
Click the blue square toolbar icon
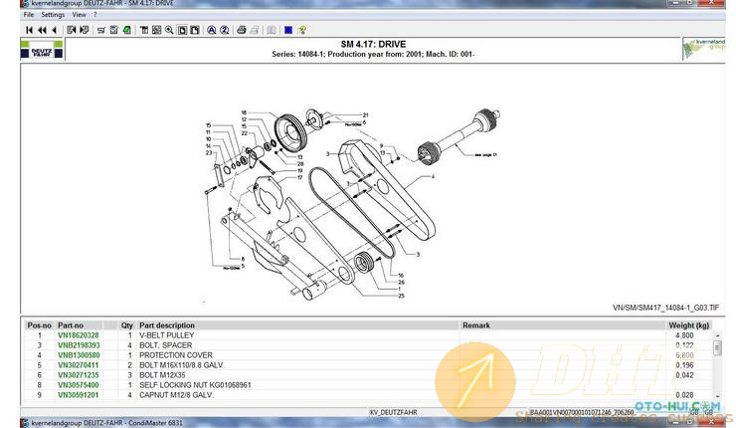pos(288,30)
